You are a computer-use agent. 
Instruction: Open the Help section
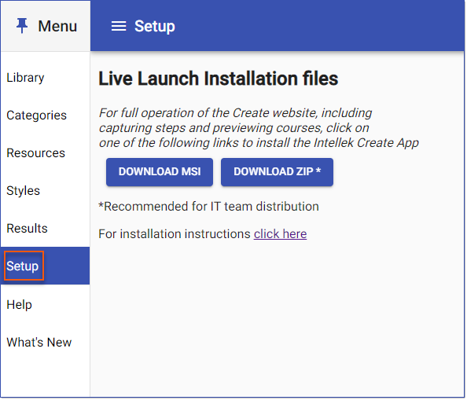click(46, 305)
